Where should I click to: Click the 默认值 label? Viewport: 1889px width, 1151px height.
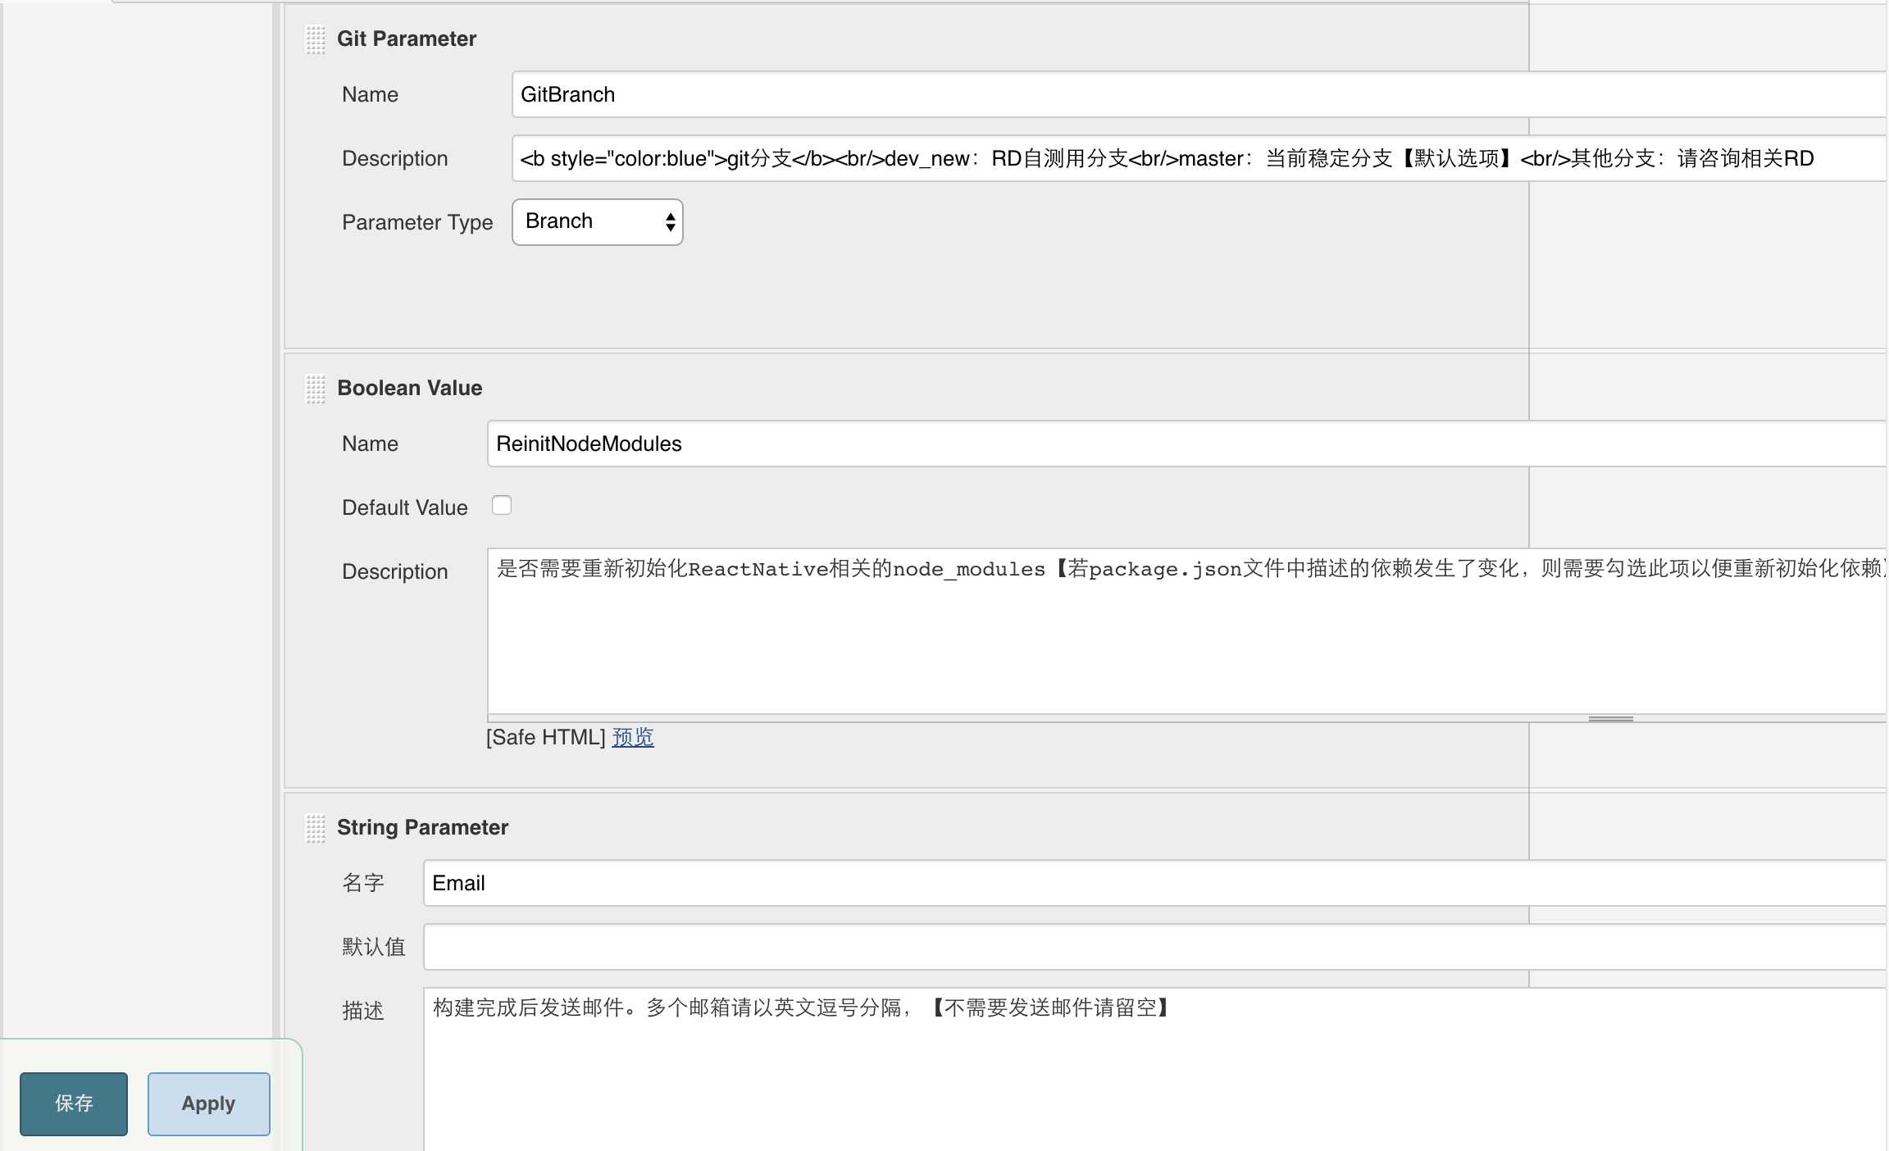(x=374, y=947)
